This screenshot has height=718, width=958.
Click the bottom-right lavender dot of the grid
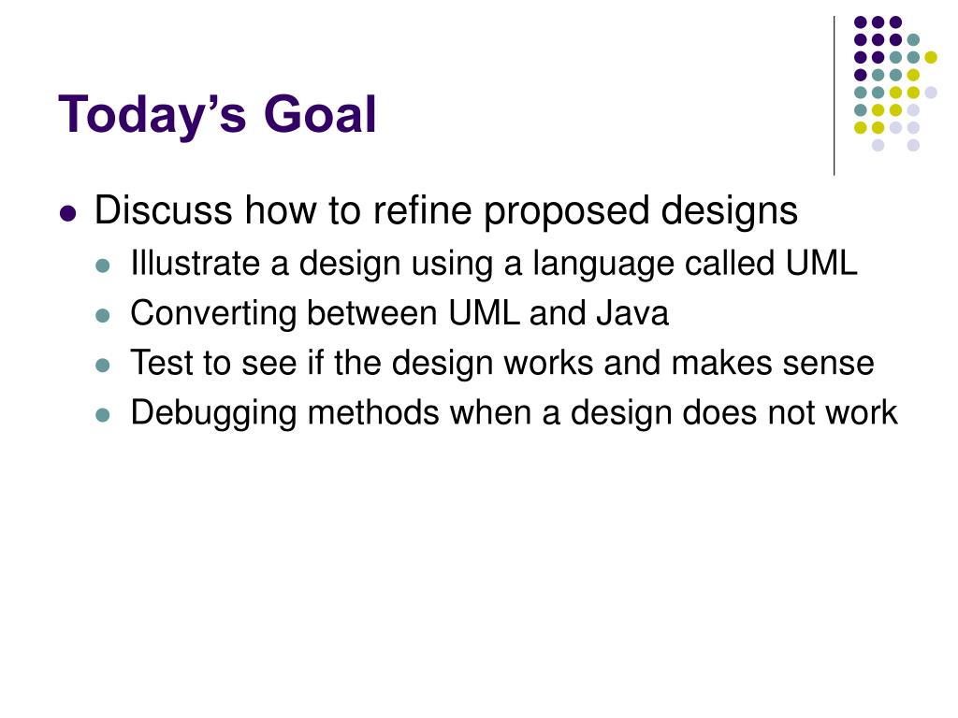pyautogui.click(x=913, y=145)
